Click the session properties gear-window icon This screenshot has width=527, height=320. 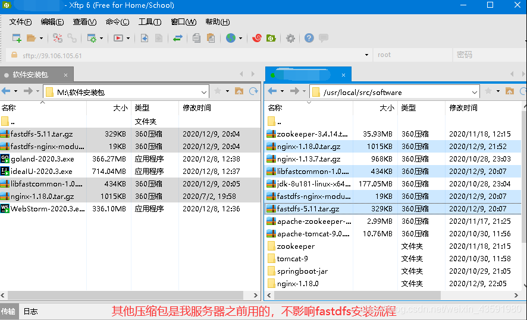click(92, 38)
